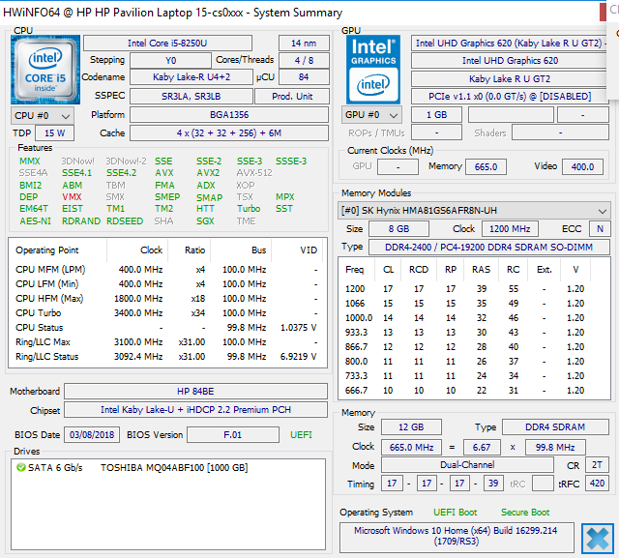Click the green status icon of SATA drive
This screenshot has width=619, height=558.
tap(20, 467)
